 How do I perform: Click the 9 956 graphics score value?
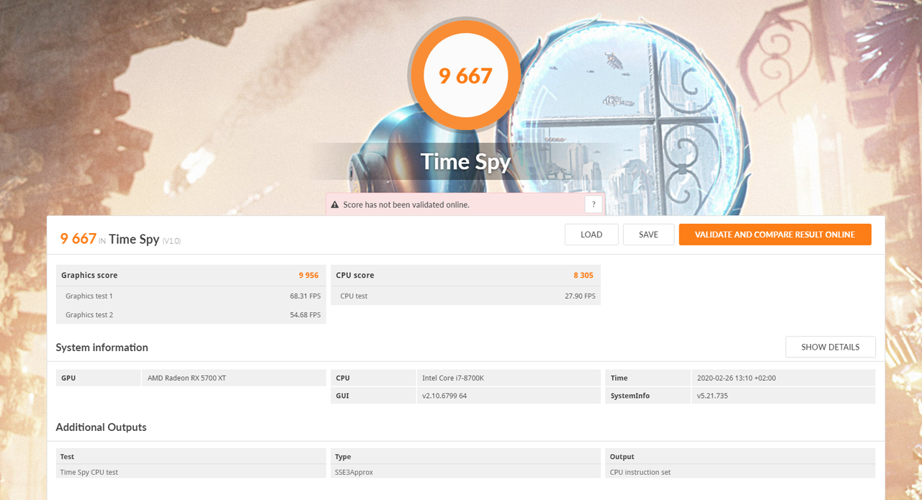[308, 276]
